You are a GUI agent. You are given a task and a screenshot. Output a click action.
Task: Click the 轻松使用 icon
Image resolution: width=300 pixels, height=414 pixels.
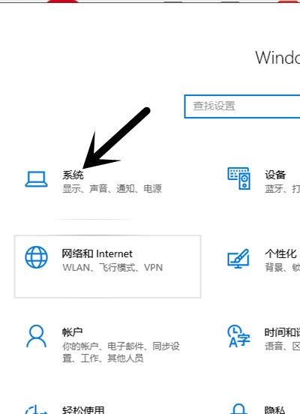37,409
